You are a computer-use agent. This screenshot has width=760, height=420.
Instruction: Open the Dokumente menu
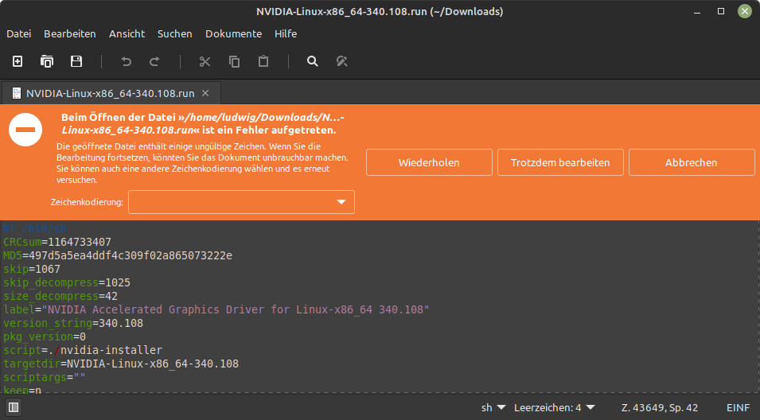tap(234, 34)
